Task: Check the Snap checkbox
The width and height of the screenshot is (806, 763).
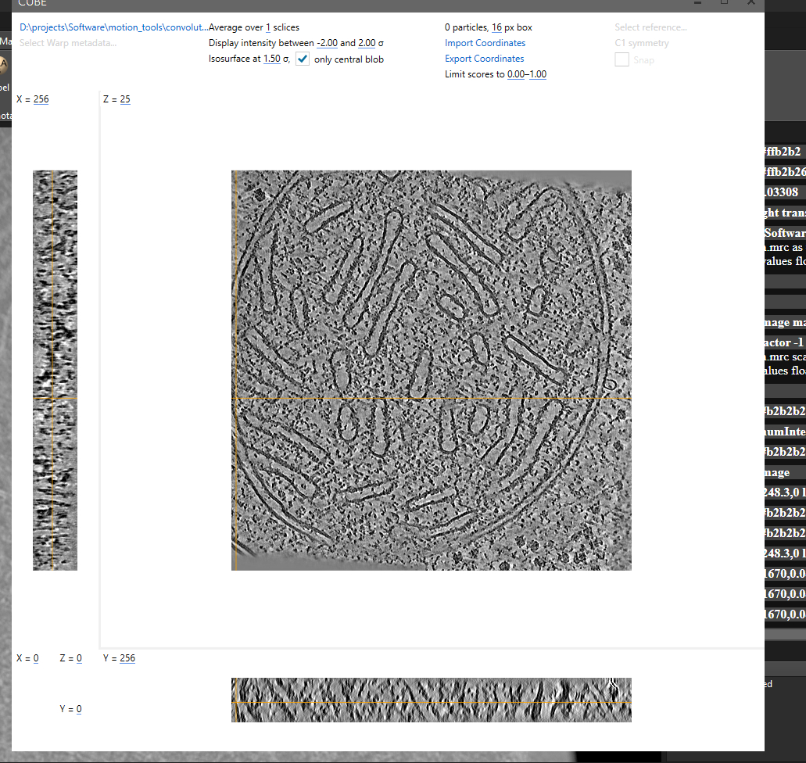Action: (622, 60)
